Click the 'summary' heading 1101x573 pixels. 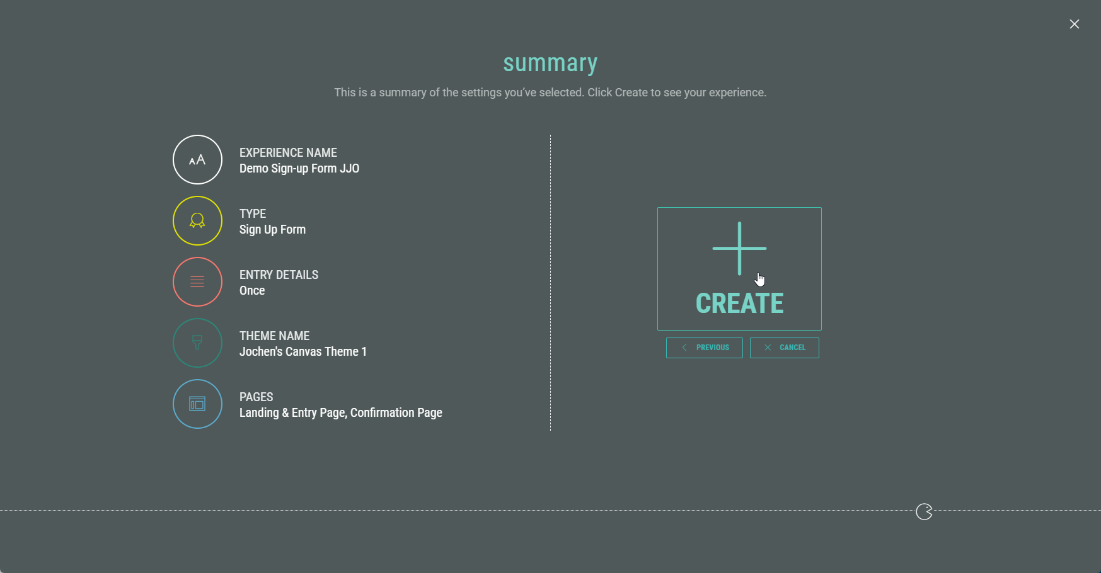(550, 63)
